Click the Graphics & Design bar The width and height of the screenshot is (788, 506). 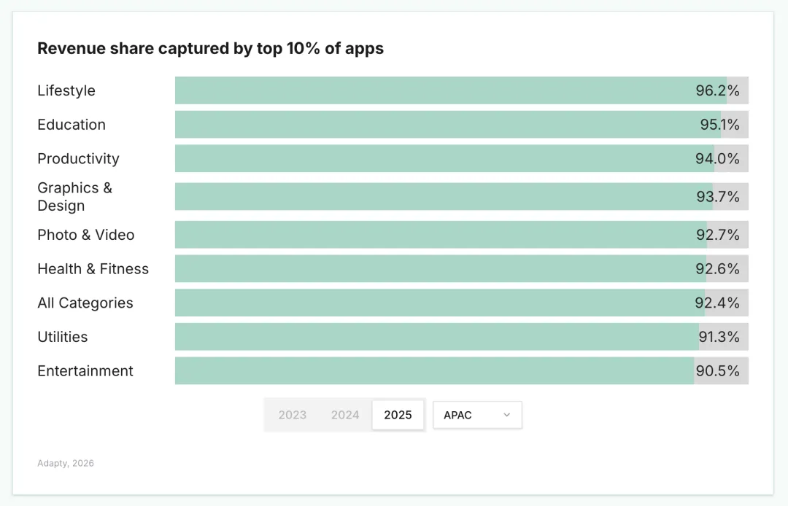click(x=438, y=197)
